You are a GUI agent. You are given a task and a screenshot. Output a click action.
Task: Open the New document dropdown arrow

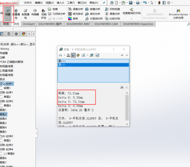coord(120,3)
